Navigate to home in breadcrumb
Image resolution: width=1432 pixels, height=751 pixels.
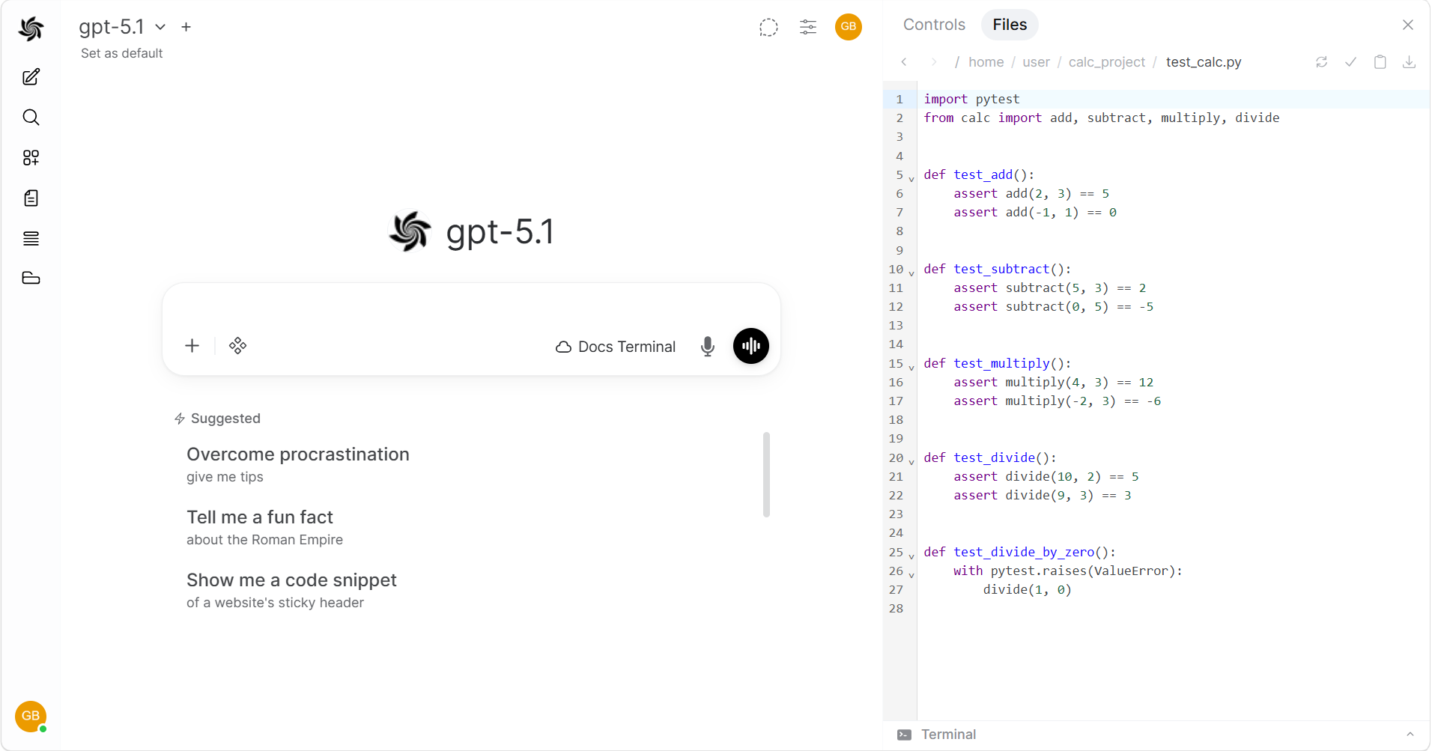(x=986, y=62)
